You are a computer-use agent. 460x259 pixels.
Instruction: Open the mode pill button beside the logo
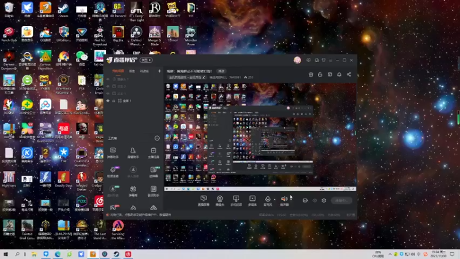tap(146, 60)
